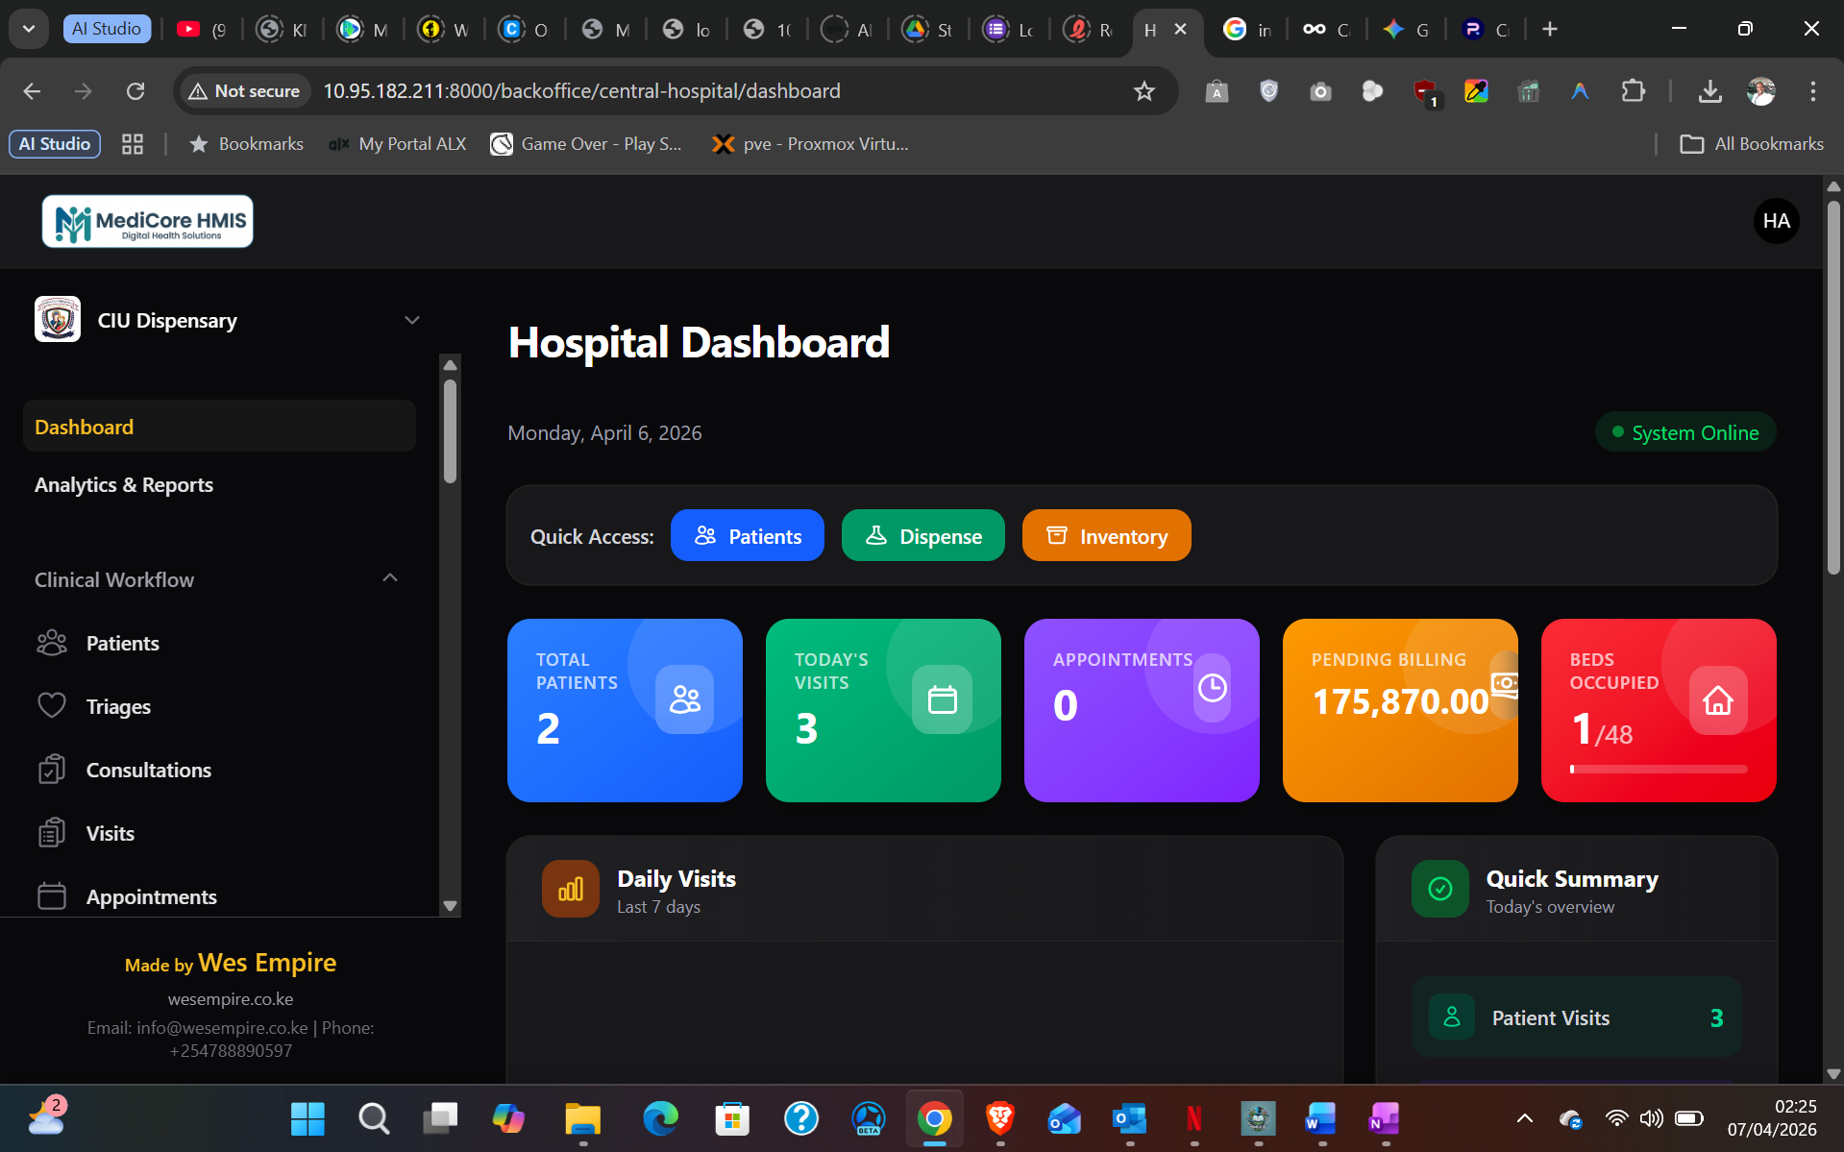Go to Triages in the sidebar
The image size is (1844, 1152).
pyautogui.click(x=118, y=707)
